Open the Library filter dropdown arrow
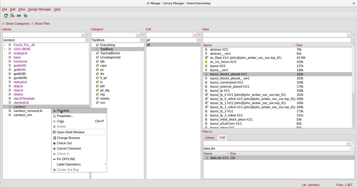The image size is (357, 187). (83, 35)
